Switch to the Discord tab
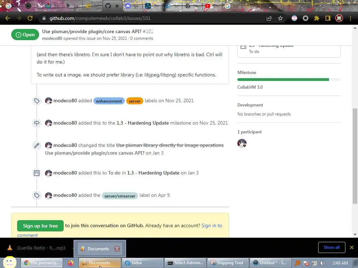The height and width of the screenshot is (268, 358). tap(132, 6)
